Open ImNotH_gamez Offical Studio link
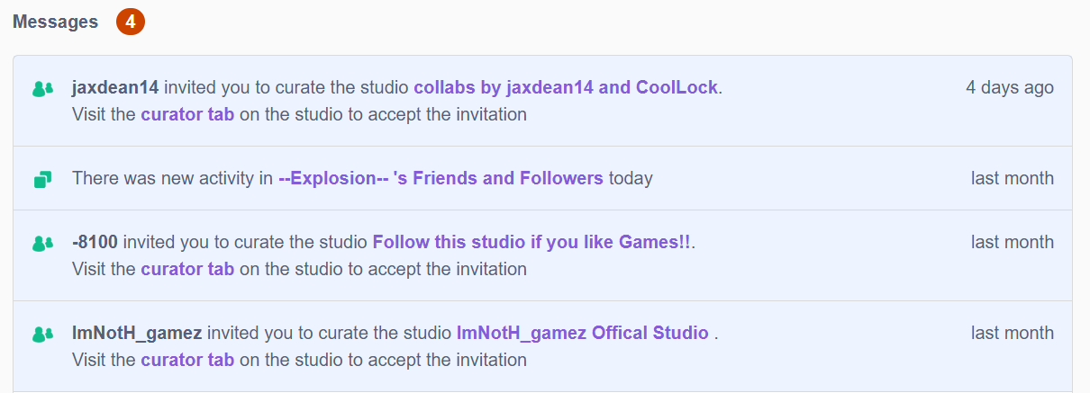This screenshot has height=393, width=1090. click(583, 333)
